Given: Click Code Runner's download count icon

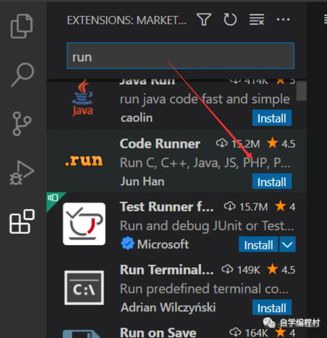Looking at the screenshot, I should tap(222, 143).
